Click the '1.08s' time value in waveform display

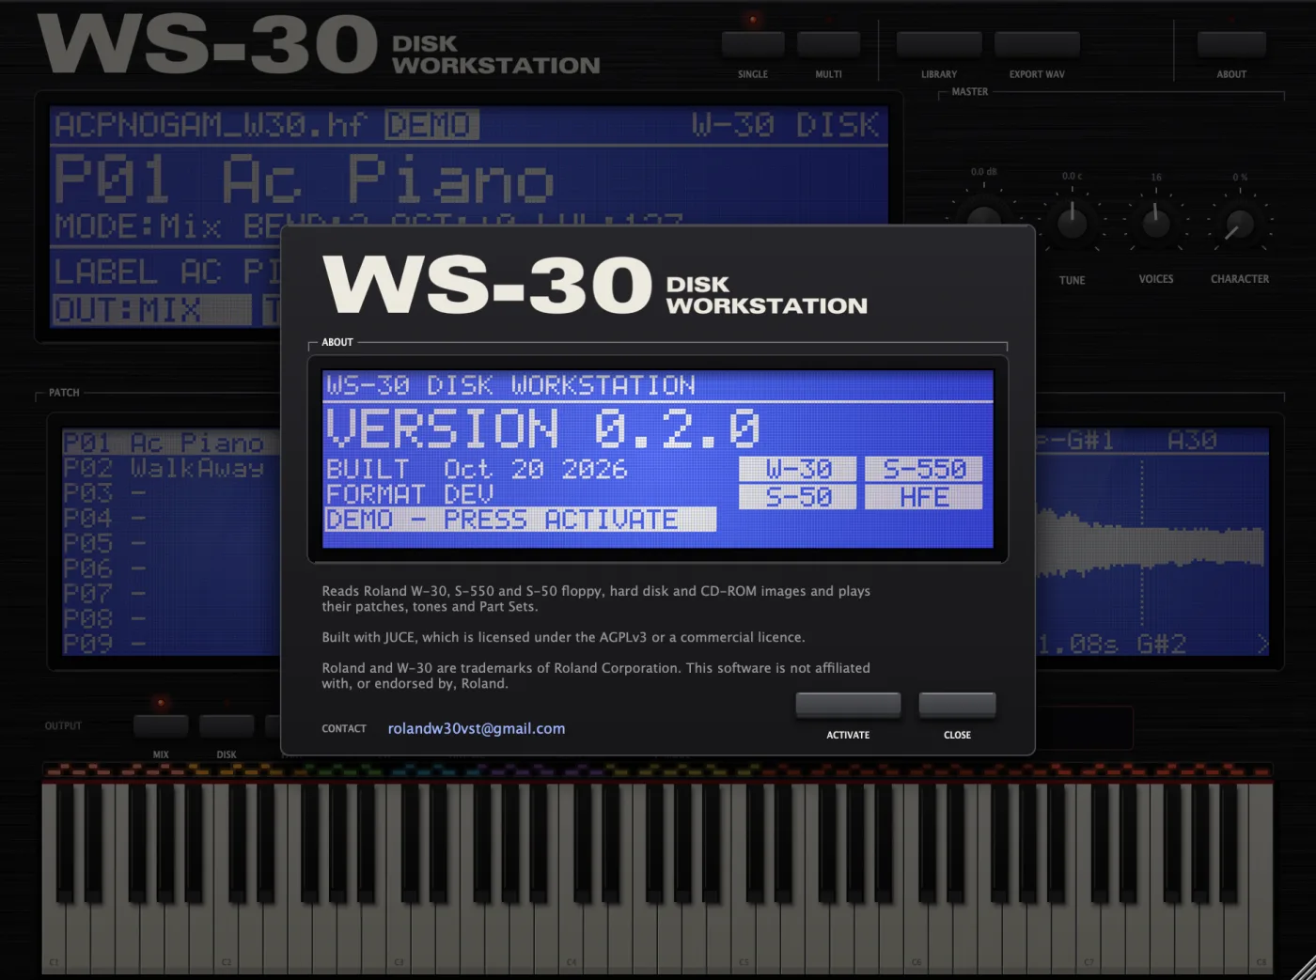click(x=1079, y=645)
